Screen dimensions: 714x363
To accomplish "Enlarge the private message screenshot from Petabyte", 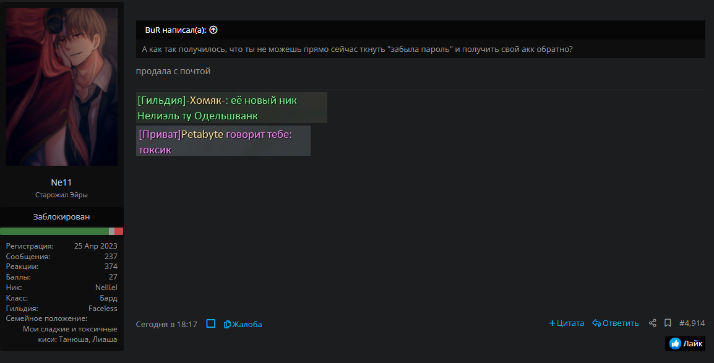I will click(223, 141).
